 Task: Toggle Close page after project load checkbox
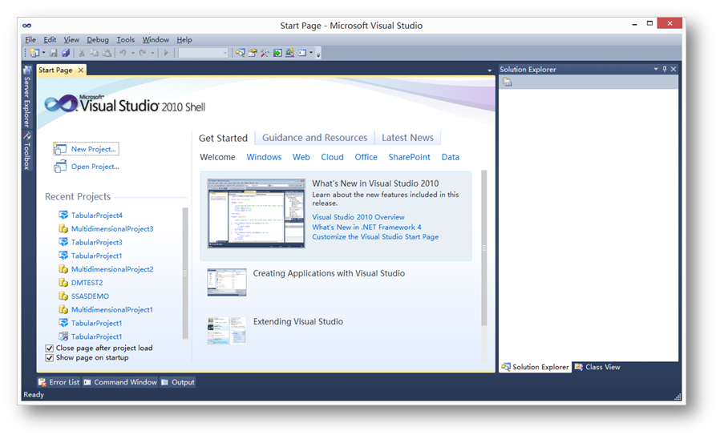pos(50,348)
